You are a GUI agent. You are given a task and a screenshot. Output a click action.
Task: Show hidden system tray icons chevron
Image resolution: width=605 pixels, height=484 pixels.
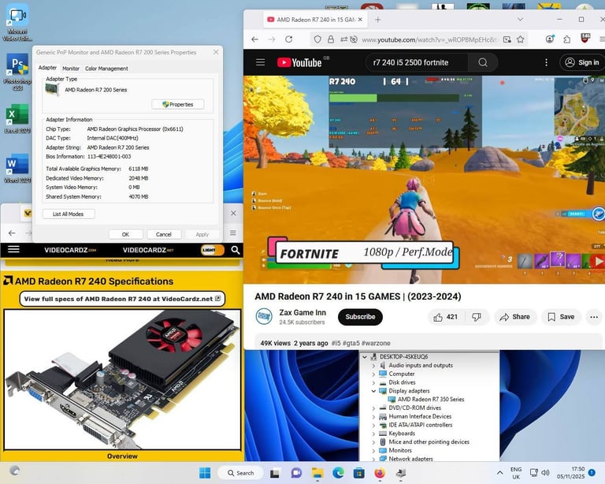(x=499, y=473)
